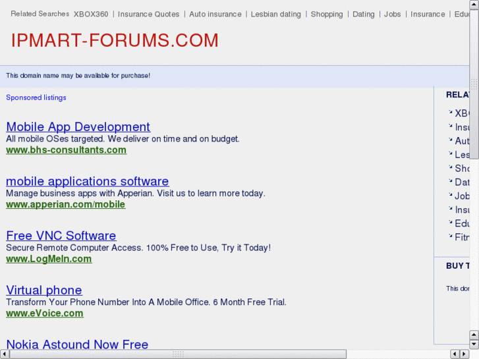Image resolution: width=479 pixels, height=359 pixels.
Task: Click 'All mobile OSes targeted' ad description
Action: point(123,139)
